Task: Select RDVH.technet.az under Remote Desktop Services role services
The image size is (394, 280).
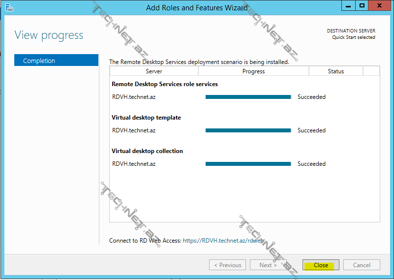Action: [x=134, y=97]
